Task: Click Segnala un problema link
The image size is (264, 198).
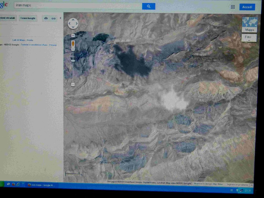Action: pyautogui.click(x=237, y=185)
